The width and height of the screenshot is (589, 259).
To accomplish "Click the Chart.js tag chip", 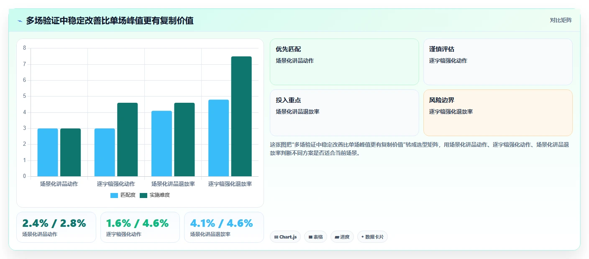I will (x=285, y=237).
